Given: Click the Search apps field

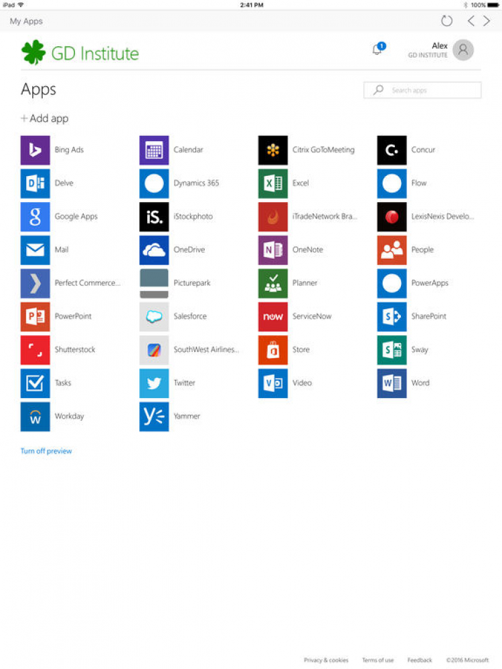Looking at the screenshot, I should [x=422, y=90].
